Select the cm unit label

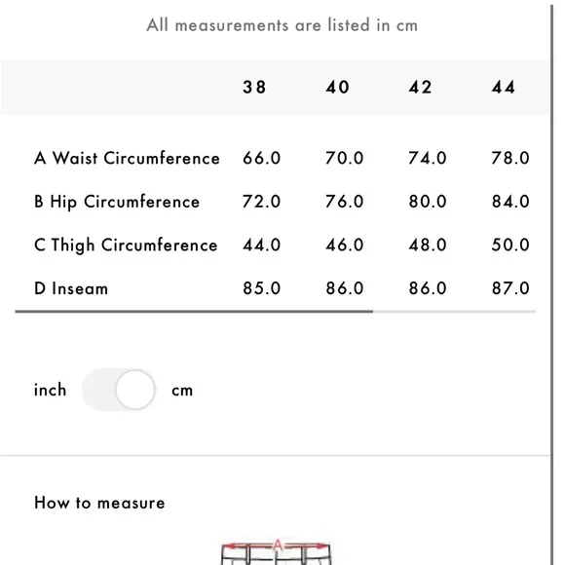click(182, 391)
